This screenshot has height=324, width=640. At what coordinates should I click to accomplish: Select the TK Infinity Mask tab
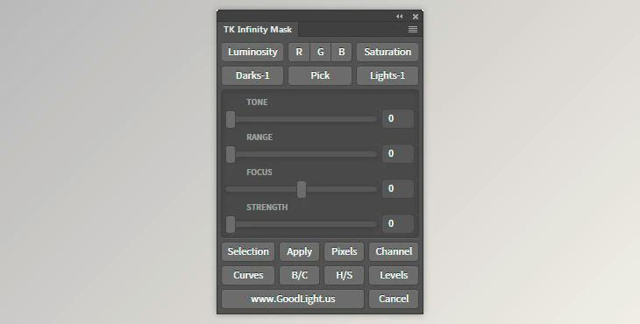tap(258, 30)
